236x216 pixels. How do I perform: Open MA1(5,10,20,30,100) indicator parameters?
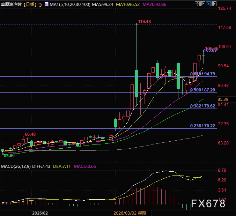click(x=69, y=5)
